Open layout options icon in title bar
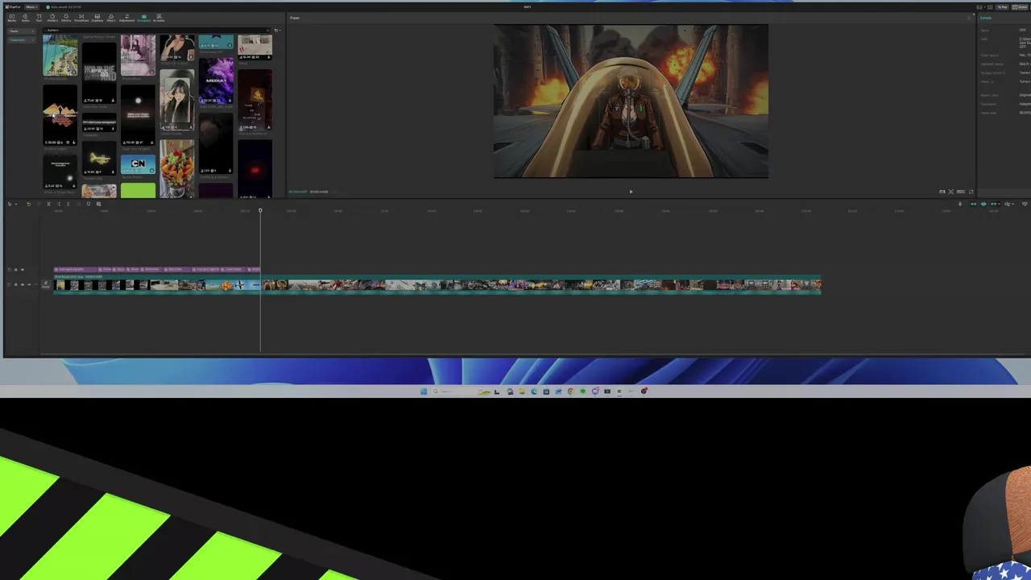The width and height of the screenshot is (1031, 580). click(979, 7)
